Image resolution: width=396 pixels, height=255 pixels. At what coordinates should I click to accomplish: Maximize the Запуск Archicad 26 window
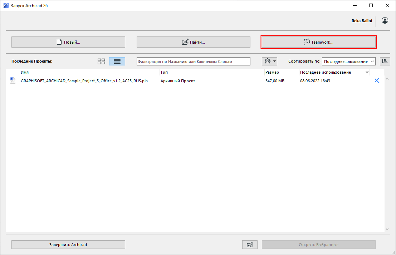[x=371, y=6]
